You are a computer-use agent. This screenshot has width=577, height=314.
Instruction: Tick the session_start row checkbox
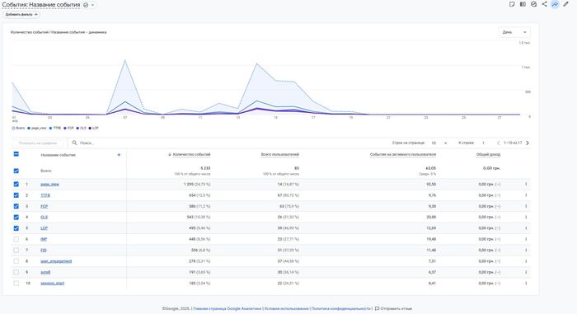click(x=16, y=284)
